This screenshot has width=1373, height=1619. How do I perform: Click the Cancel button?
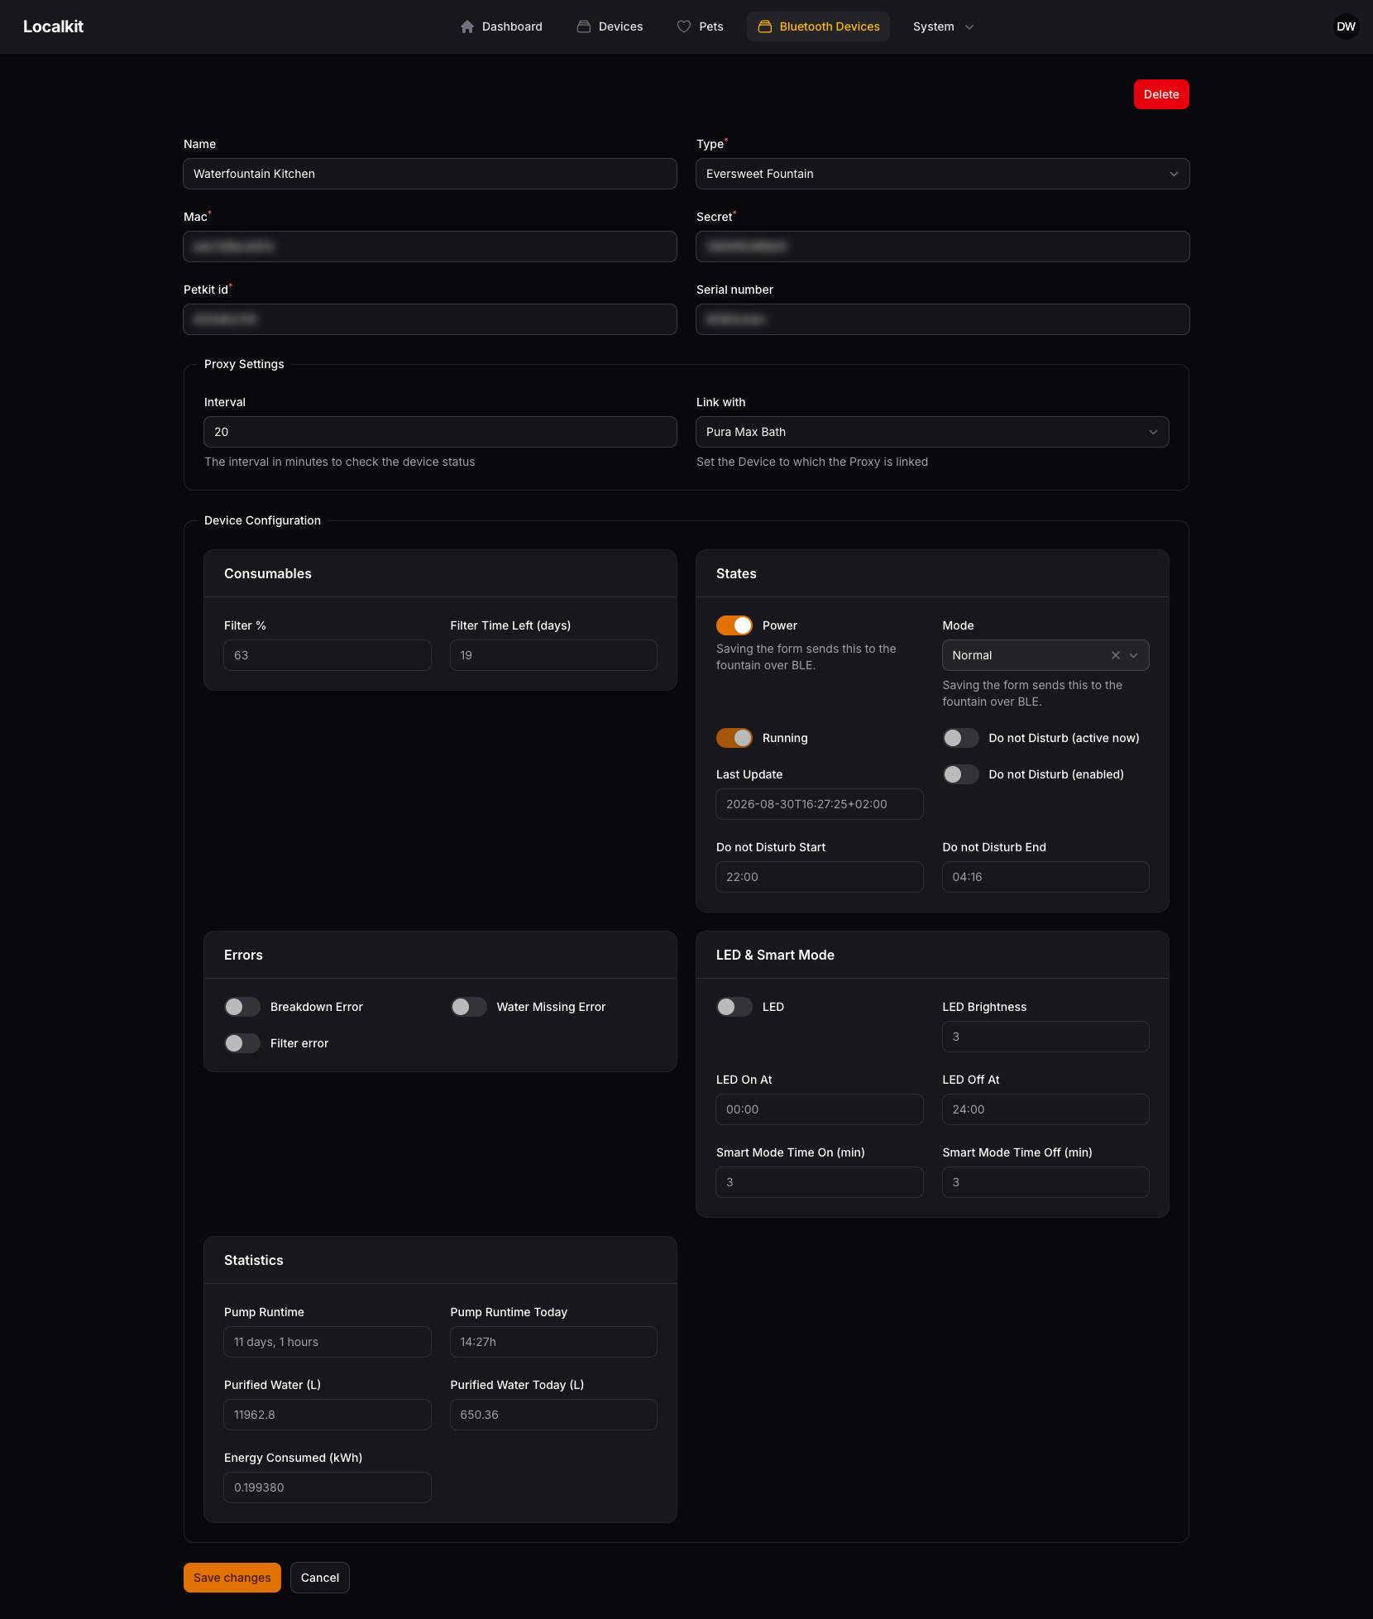(320, 1578)
